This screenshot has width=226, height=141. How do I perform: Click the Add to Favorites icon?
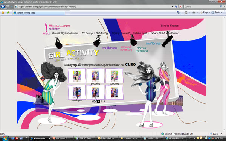click(8, 12)
